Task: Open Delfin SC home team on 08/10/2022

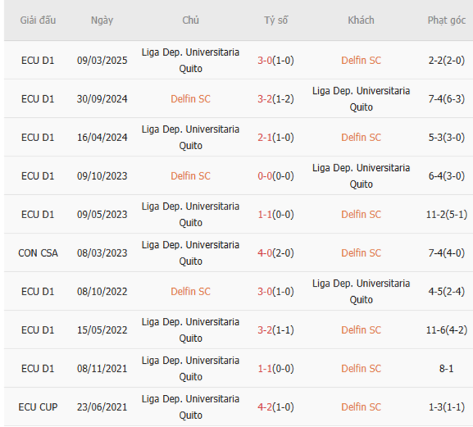Action: click(x=191, y=292)
